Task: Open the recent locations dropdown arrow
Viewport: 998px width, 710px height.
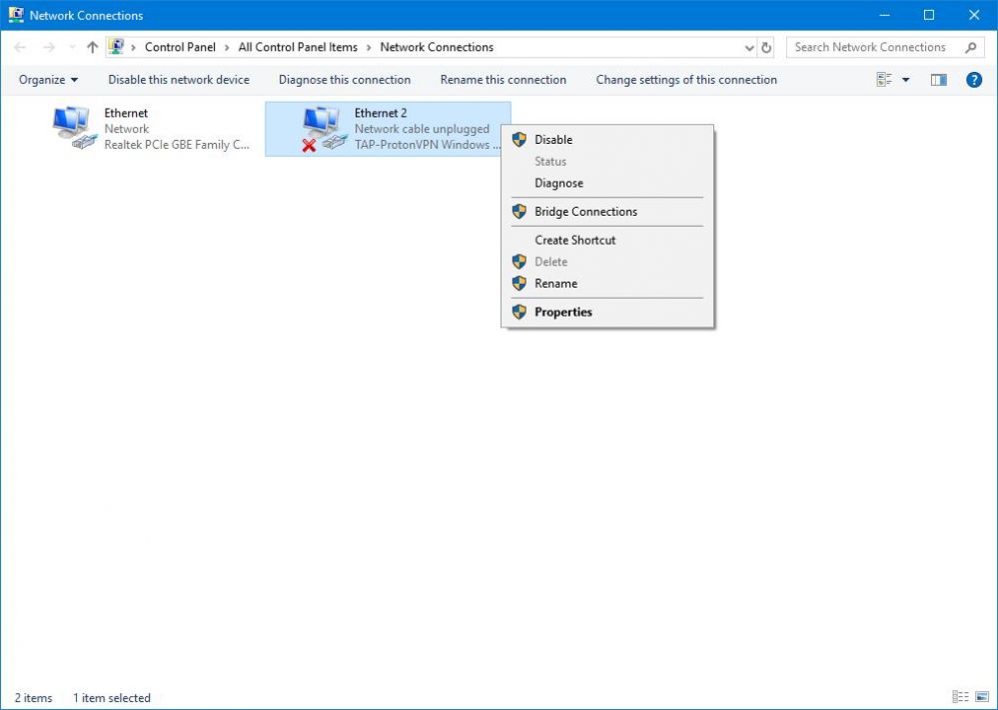Action: (x=71, y=48)
